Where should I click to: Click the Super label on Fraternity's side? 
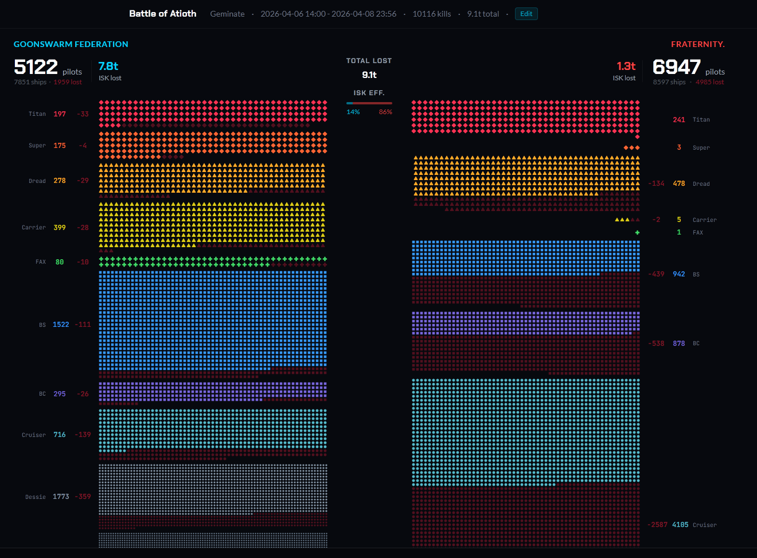(701, 148)
